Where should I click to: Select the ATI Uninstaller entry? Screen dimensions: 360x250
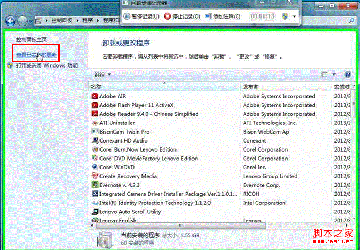click(x=117, y=123)
